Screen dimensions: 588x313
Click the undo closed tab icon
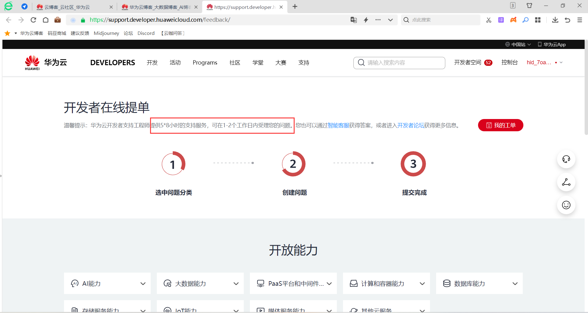(x=567, y=20)
